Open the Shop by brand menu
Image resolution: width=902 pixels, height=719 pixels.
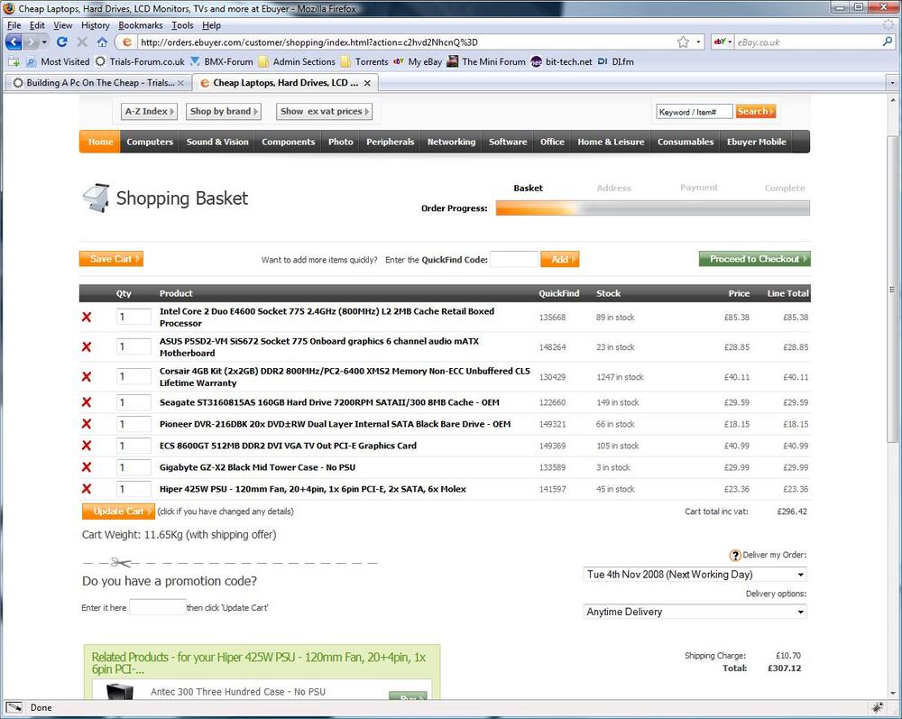(224, 112)
